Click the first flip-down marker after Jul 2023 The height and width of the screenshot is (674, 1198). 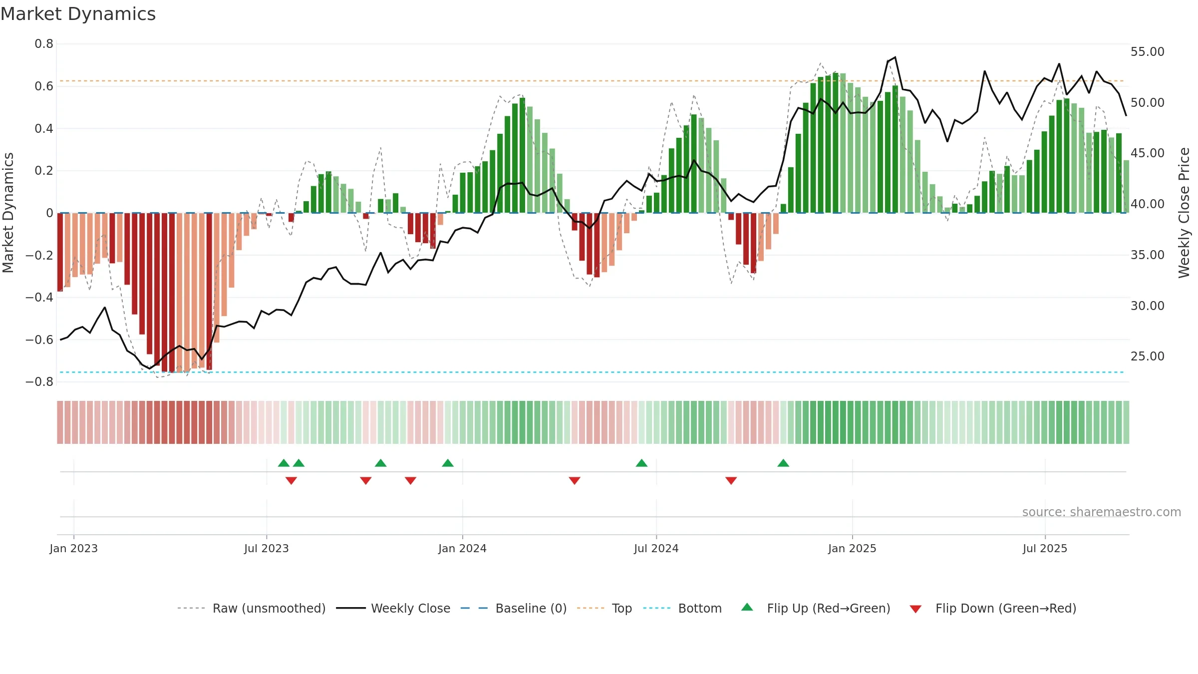[291, 481]
